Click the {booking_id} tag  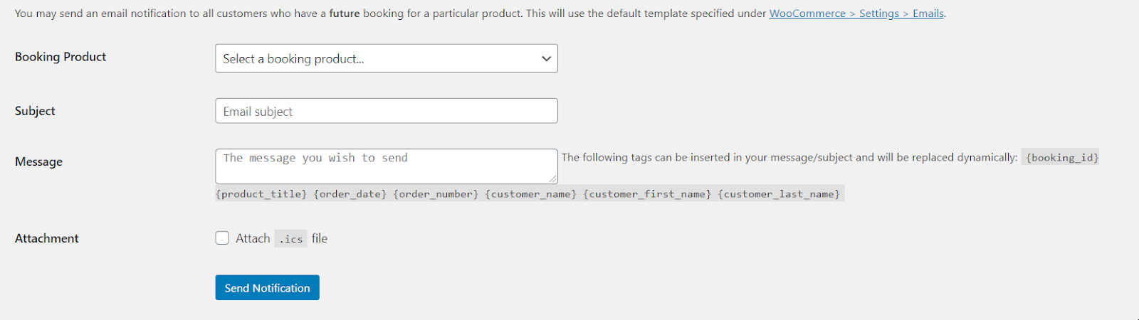tap(1061, 158)
